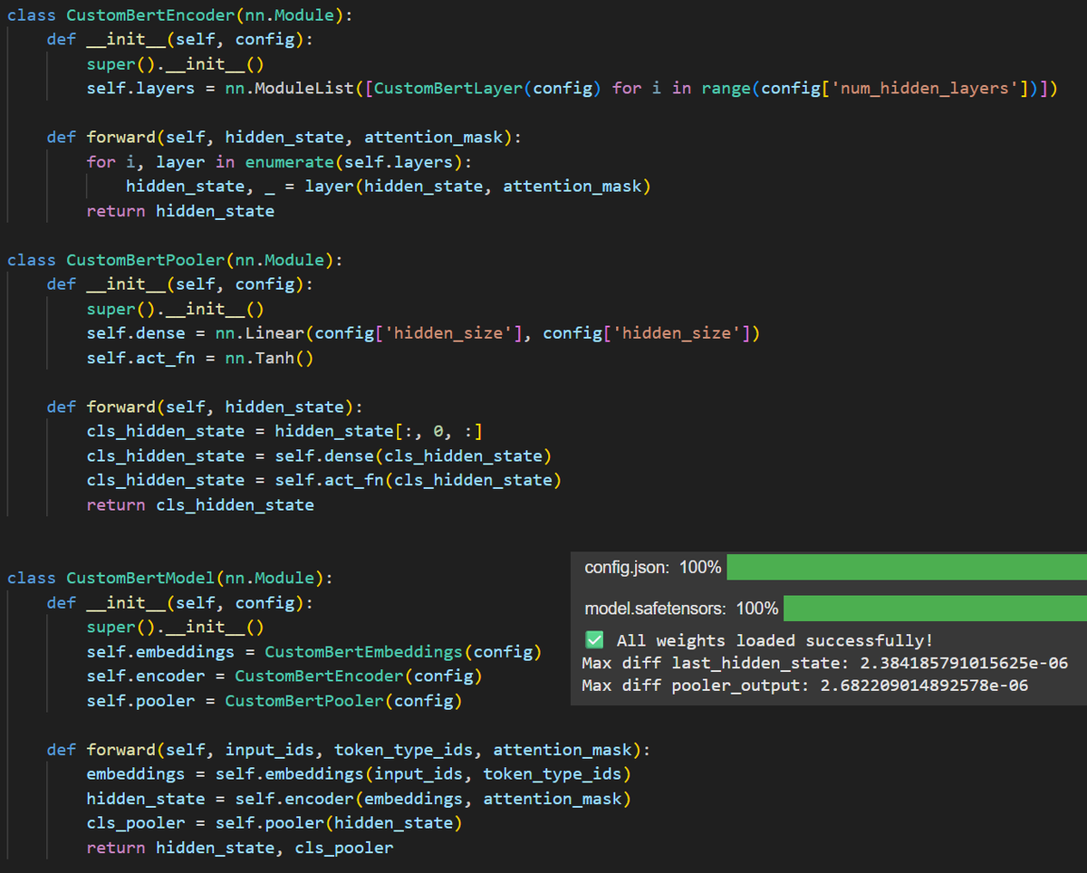
Task: Click the "Max diff last_hidden_state: 2.384185791015625e-06" output line
Action: [x=824, y=663]
